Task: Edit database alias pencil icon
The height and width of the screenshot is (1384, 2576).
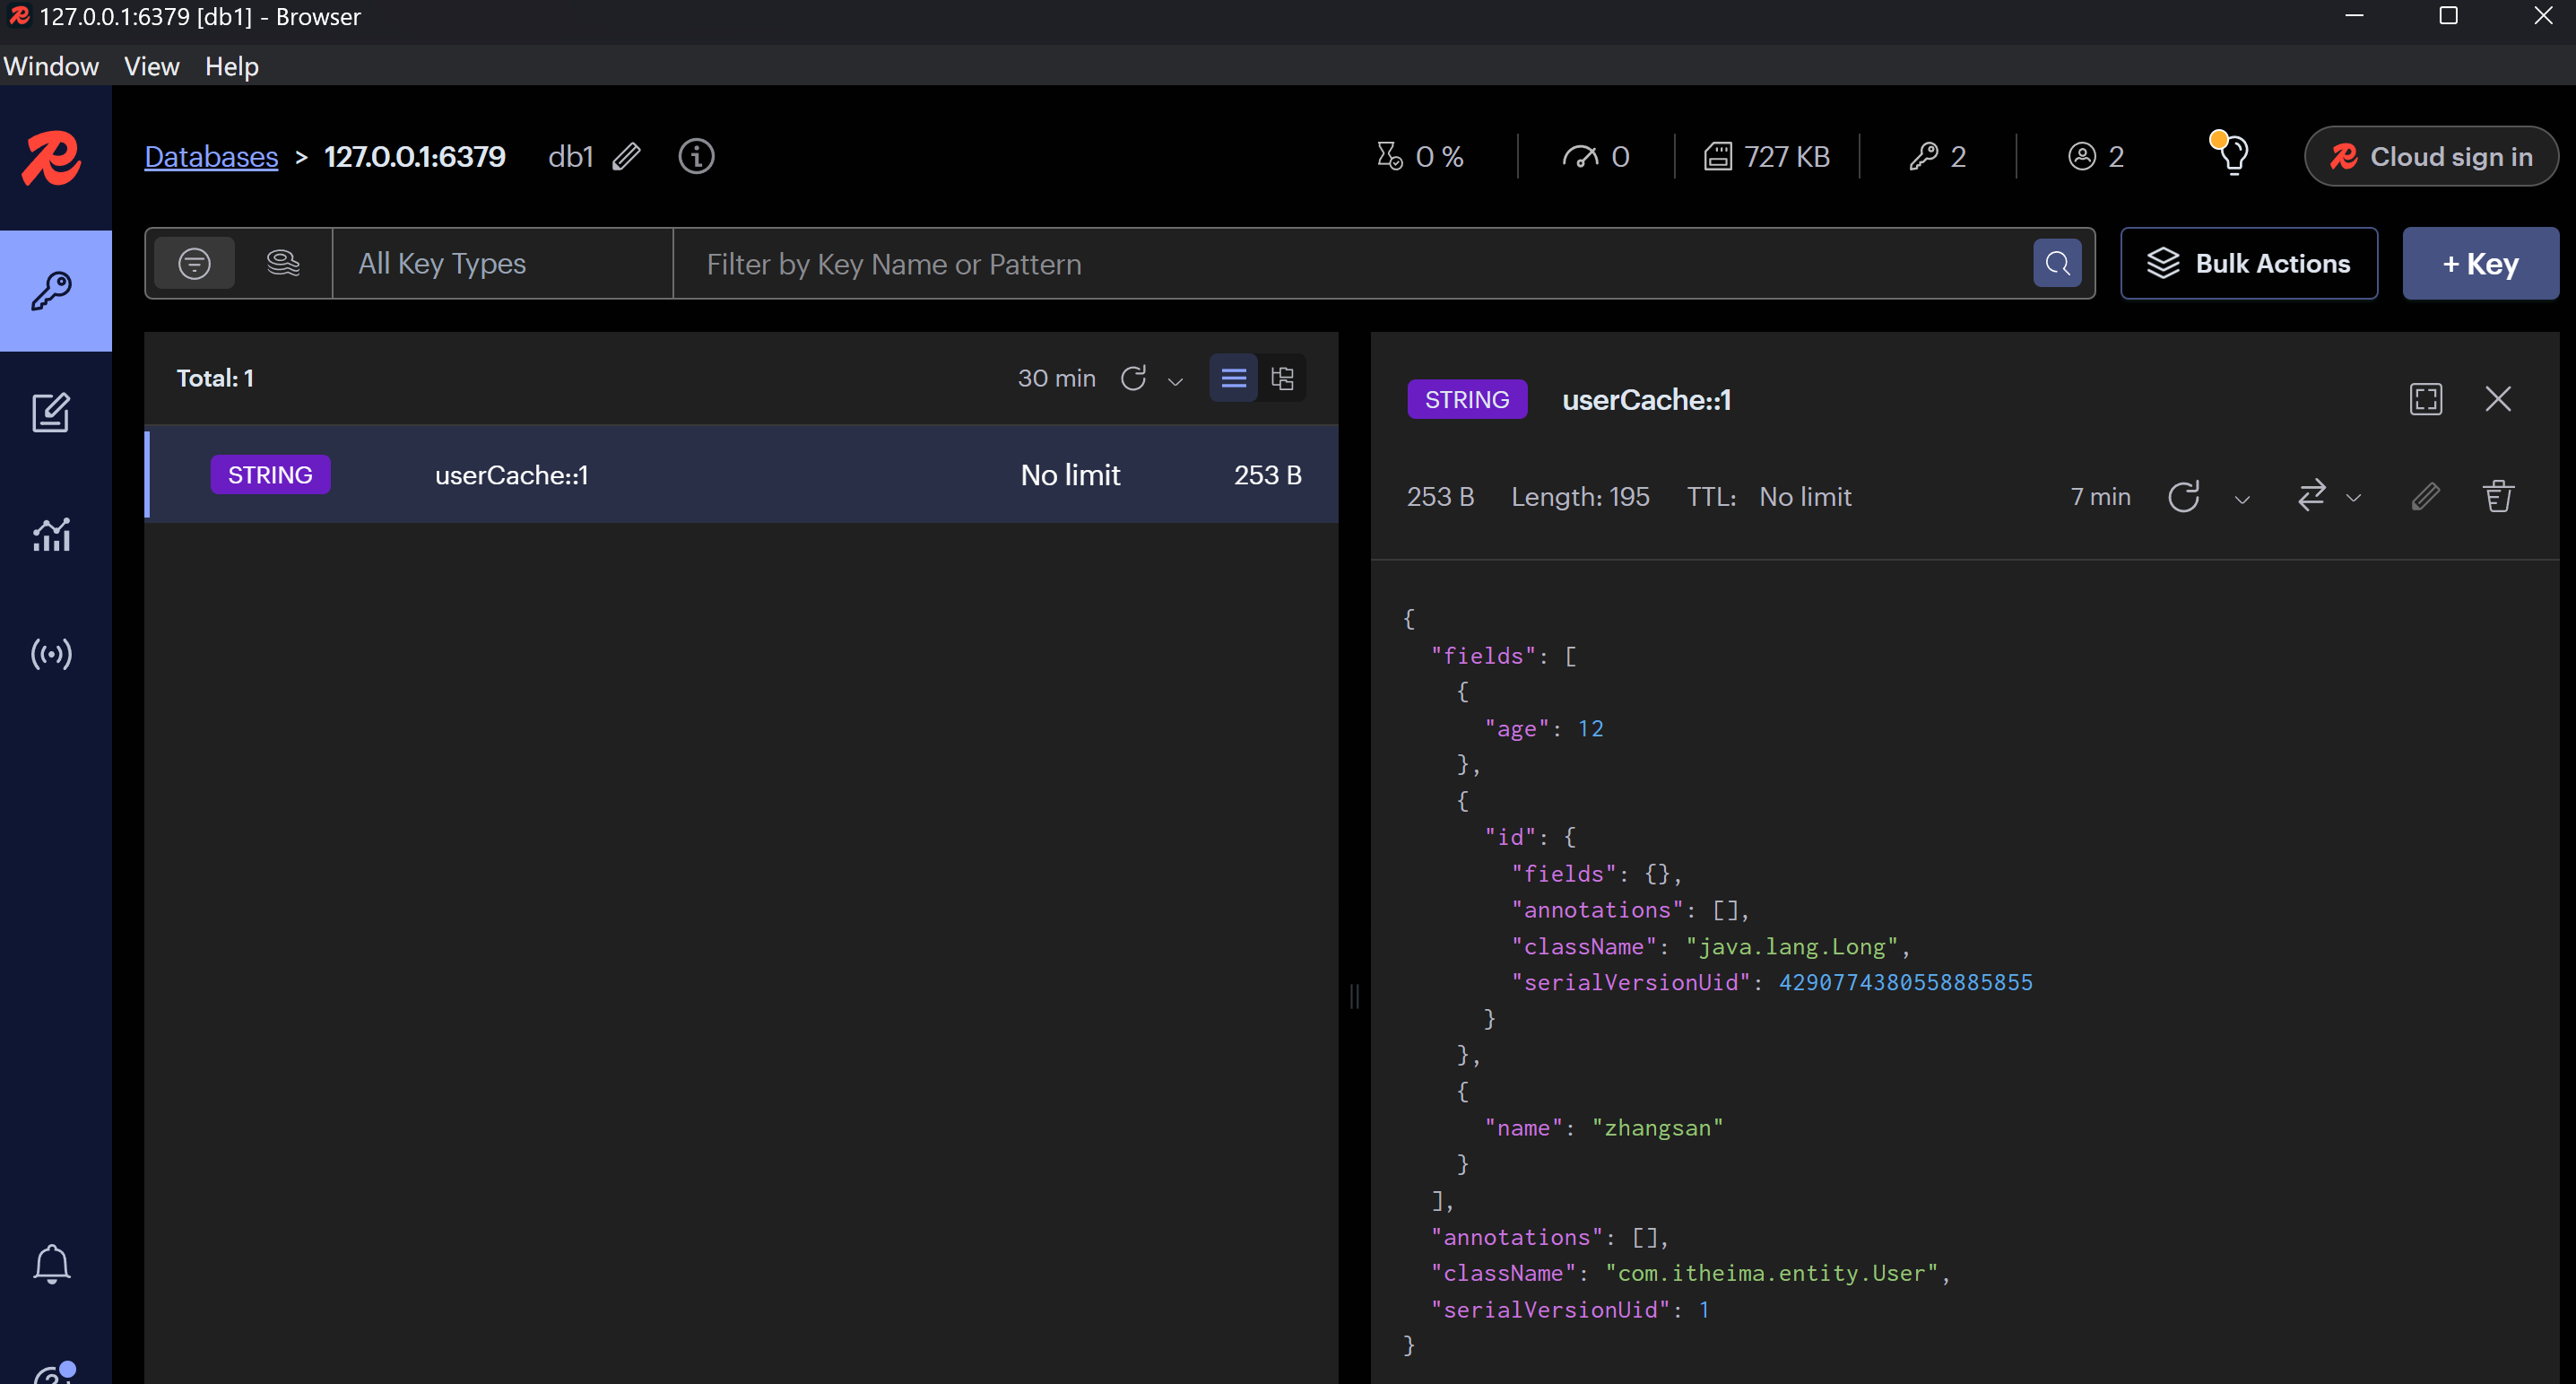Action: [x=626, y=156]
